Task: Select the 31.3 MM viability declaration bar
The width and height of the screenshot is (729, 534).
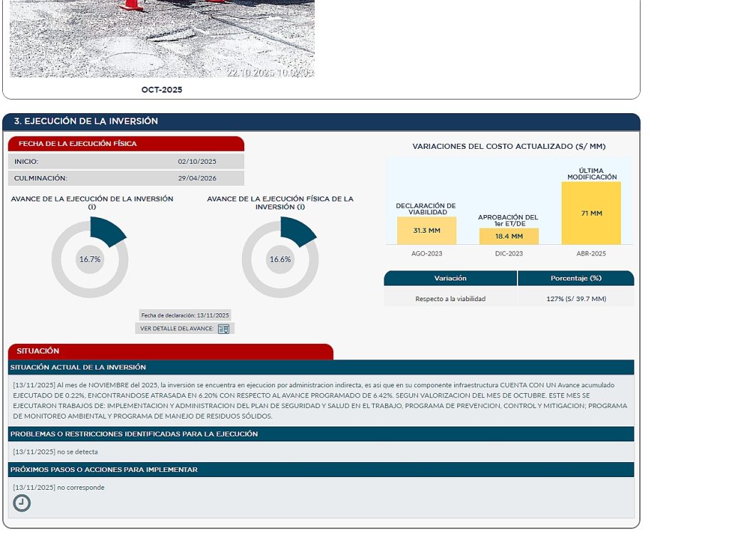Action: [x=426, y=231]
